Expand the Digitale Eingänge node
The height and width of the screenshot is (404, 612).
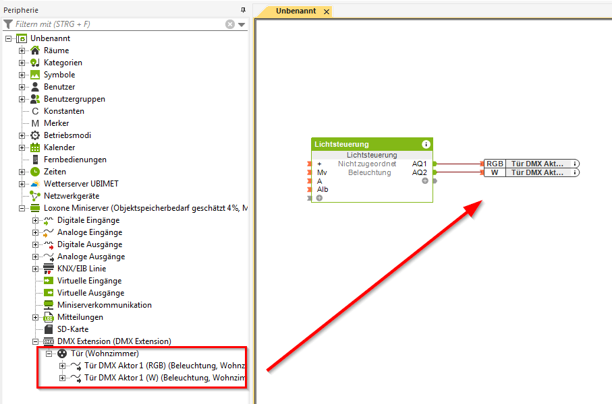[x=36, y=220]
